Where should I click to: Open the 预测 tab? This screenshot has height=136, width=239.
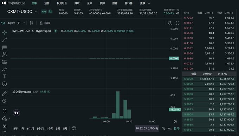click(x=47, y=3)
